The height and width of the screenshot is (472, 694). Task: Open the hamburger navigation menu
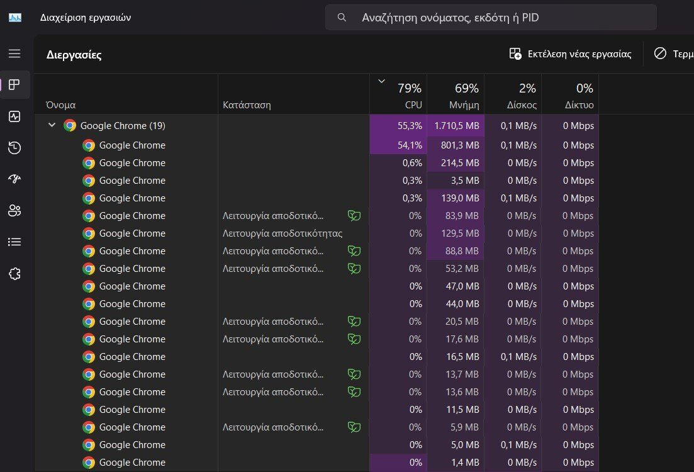(x=14, y=53)
